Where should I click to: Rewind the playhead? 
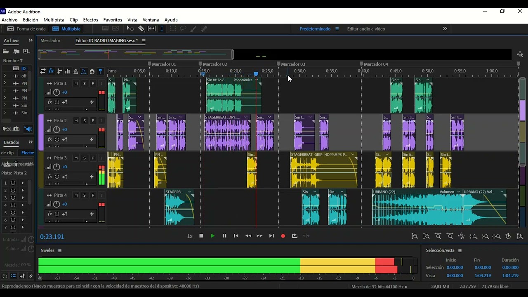pos(248,236)
